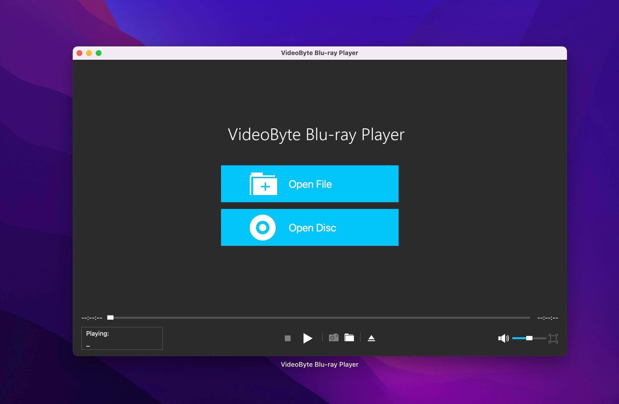
Task: Click the playback progress bar
Action: (312, 318)
